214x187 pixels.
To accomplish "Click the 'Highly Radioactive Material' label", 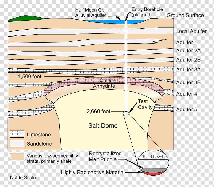I will pos(93,172).
